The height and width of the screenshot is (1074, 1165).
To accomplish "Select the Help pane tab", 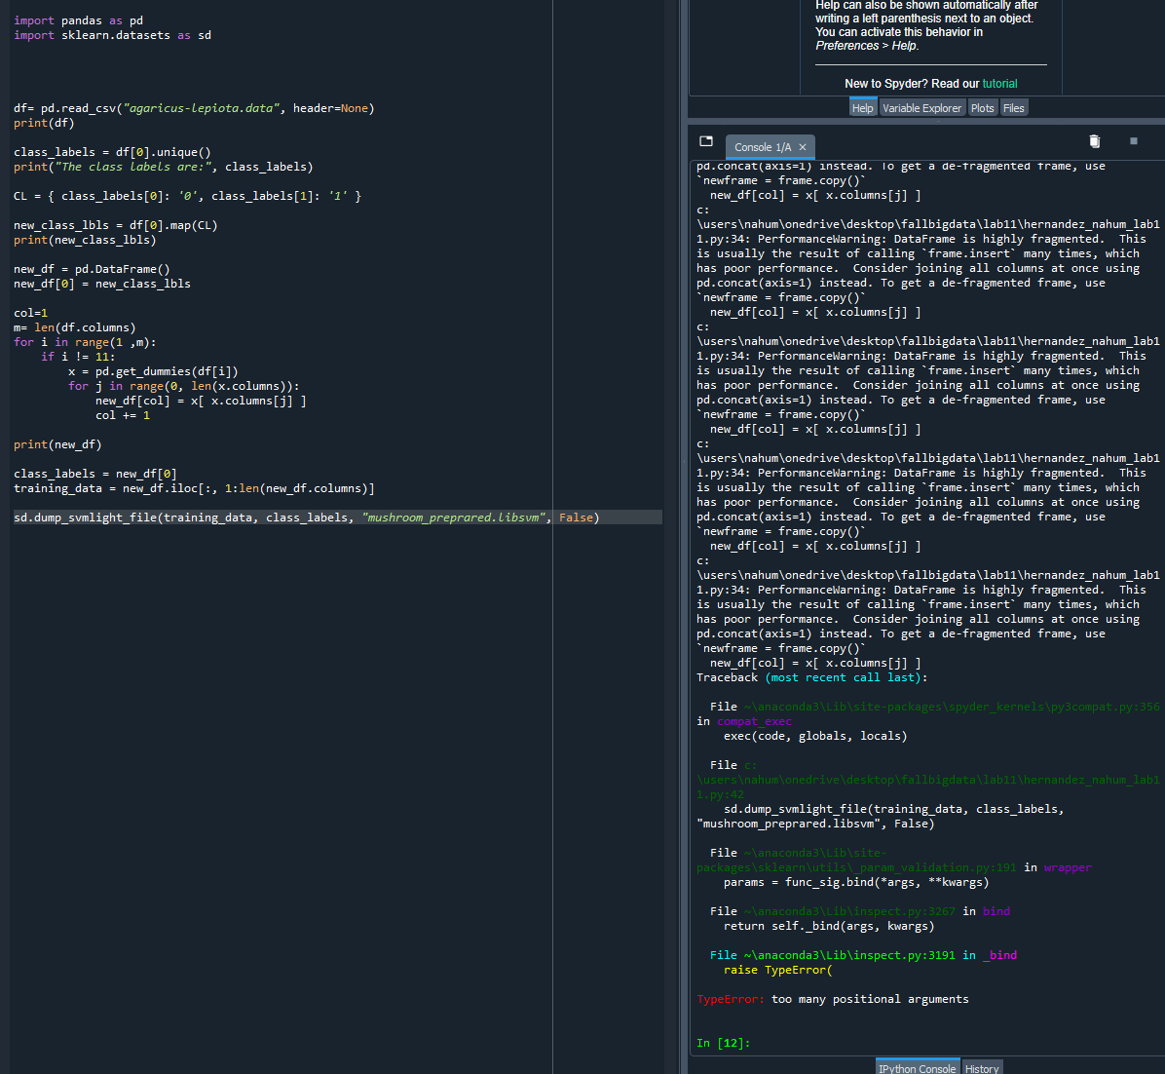I will (863, 107).
